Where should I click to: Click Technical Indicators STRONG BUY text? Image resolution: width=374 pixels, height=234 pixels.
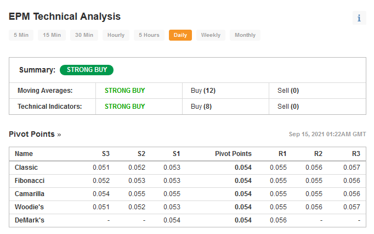click(124, 107)
